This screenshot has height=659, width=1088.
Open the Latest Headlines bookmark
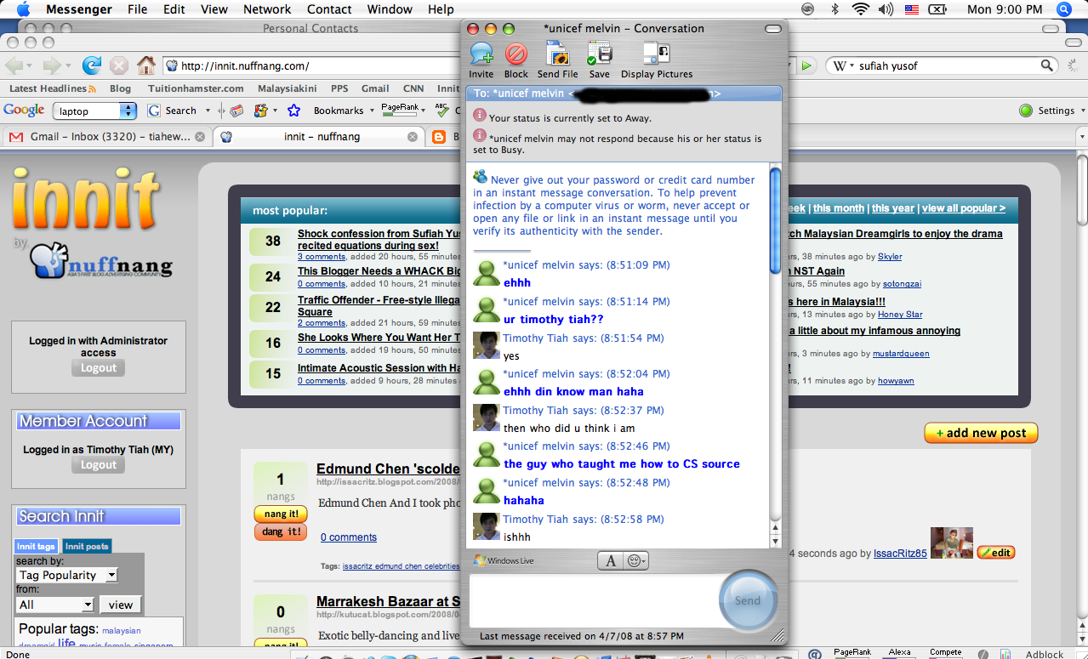(53, 88)
